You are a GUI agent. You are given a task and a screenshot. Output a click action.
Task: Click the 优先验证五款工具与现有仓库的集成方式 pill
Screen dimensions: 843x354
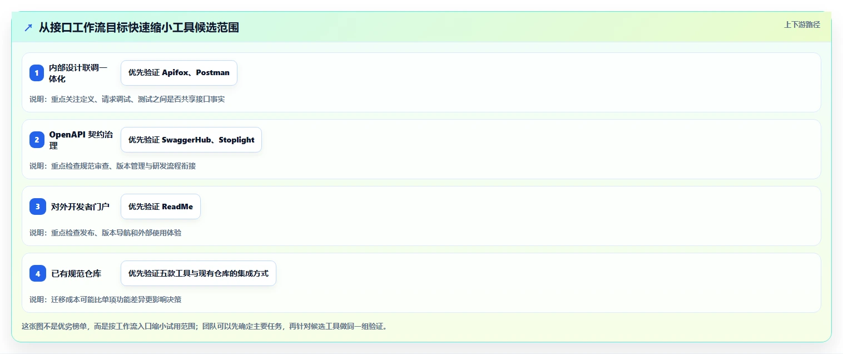pos(199,273)
